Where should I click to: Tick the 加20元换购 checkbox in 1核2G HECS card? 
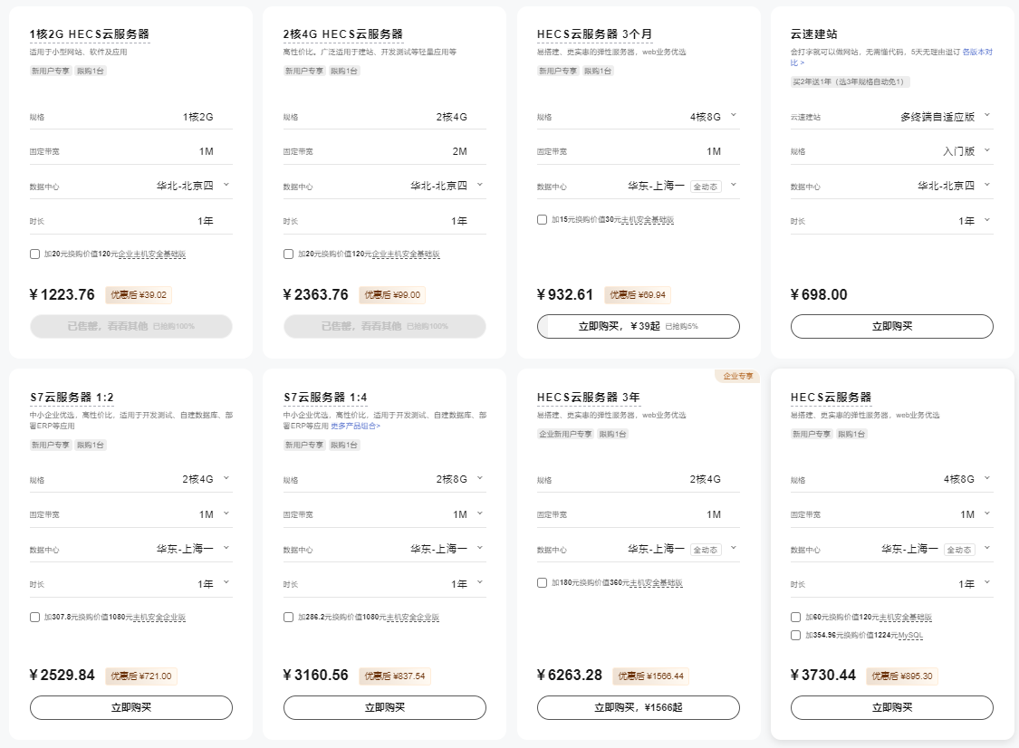coord(35,254)
